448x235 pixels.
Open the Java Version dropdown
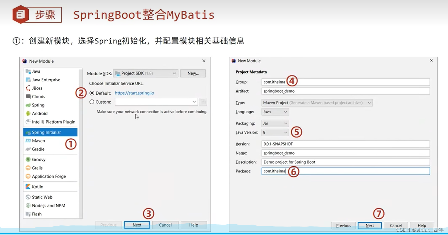pyautogui.click(x=275, y=133)
